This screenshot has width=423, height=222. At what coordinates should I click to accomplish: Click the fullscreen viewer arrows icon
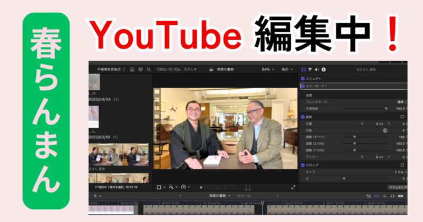293,187
